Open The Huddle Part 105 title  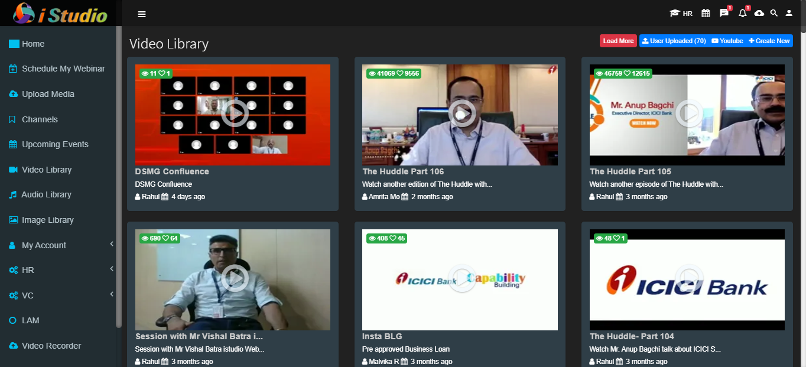pyautogui.click(x=630, y=171)
